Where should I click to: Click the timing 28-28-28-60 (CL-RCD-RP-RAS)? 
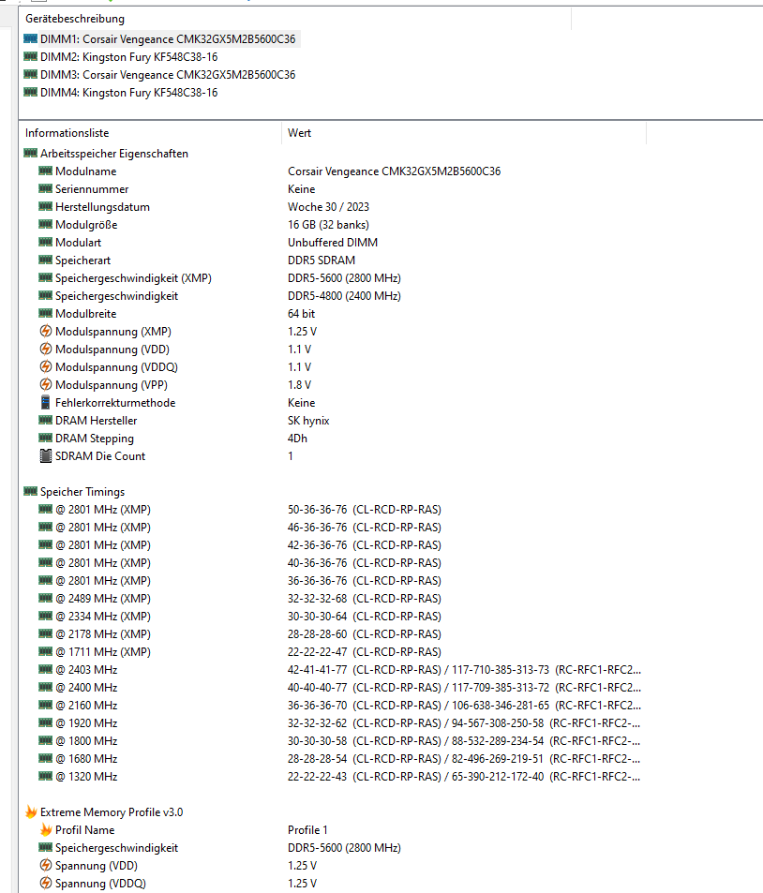click(x=365, y=633)
